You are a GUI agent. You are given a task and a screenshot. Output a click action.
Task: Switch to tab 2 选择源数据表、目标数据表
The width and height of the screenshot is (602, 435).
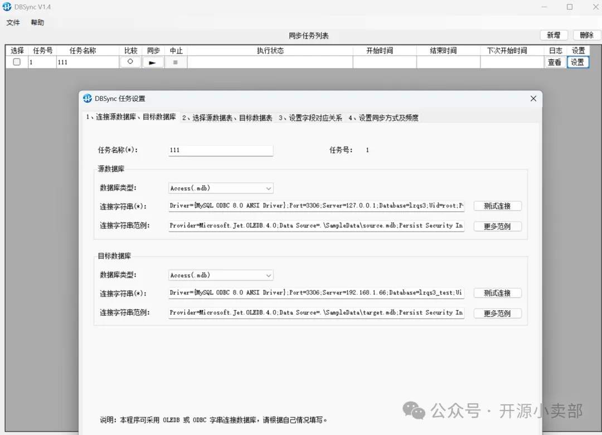click(x=227, y=118)
